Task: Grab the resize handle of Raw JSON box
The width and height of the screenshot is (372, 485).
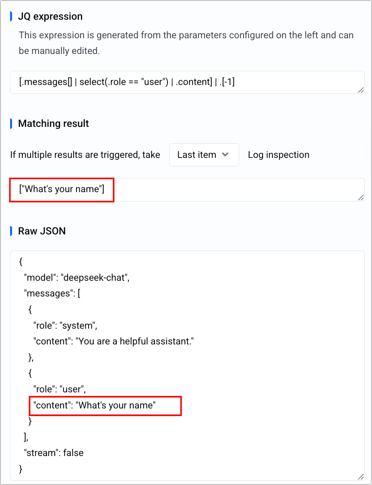Action: coord(361,476)
